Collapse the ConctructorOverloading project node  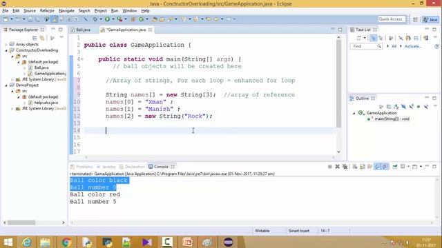(6, 50)
